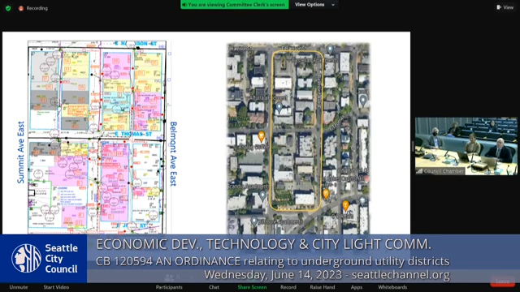This screenshot has width=520, height=292.
Task: Select the Council Chamber video thumbnail
Action: click(466, 146)
